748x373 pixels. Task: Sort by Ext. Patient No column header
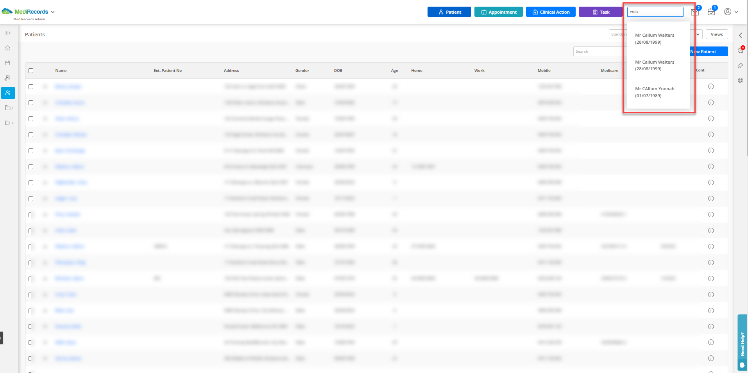(x=168, y=71)
